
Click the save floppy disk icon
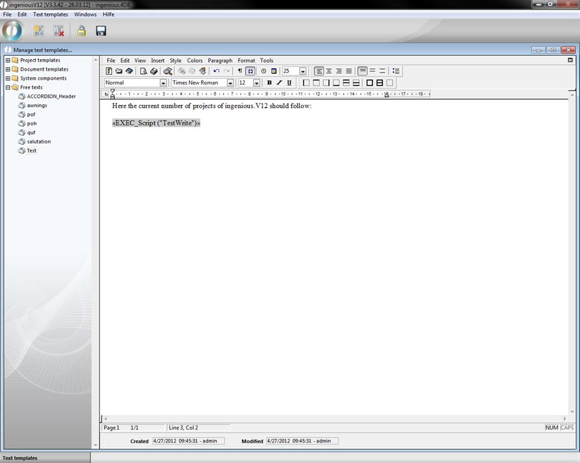[101, 31]
